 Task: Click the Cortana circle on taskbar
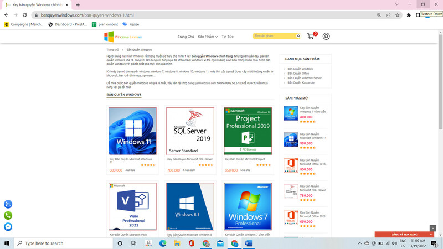click(120, 243)
